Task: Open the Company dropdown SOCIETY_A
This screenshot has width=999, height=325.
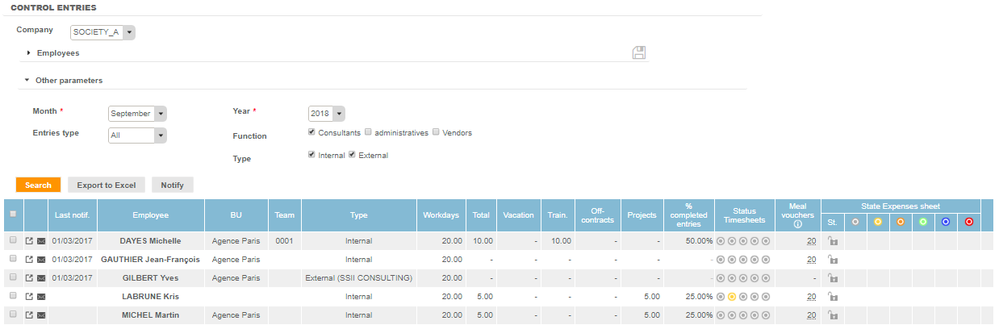Action: click(x=102, y=32)
